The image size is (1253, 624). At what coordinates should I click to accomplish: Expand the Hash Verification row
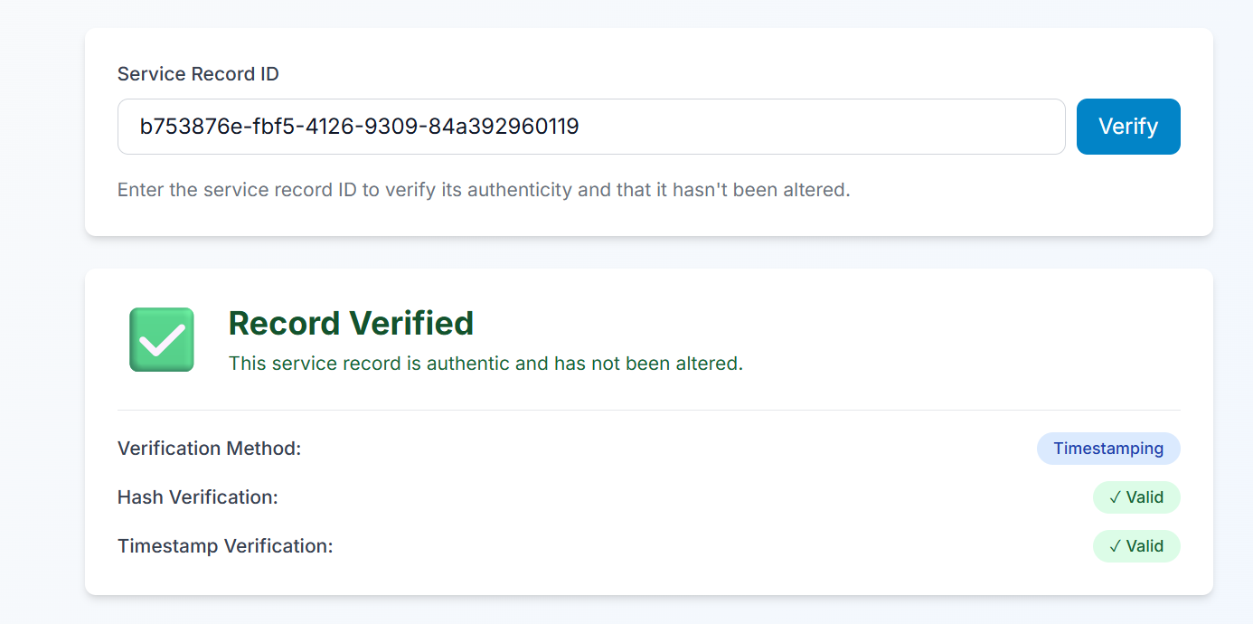197,497
